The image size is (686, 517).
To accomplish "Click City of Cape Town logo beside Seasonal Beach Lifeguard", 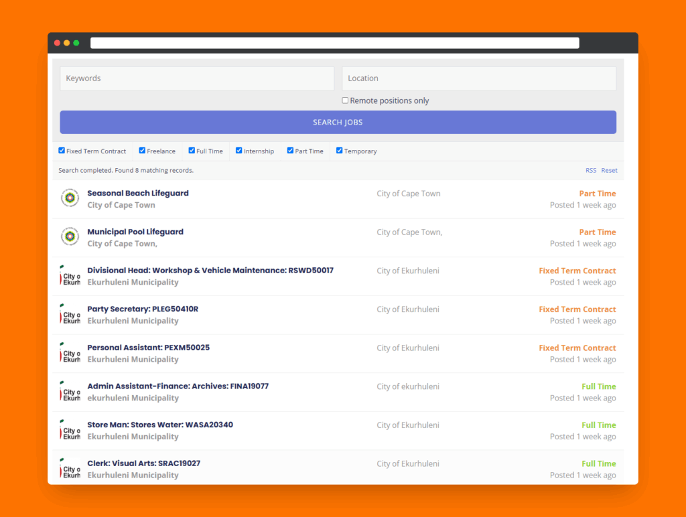I will pos(70,199).
